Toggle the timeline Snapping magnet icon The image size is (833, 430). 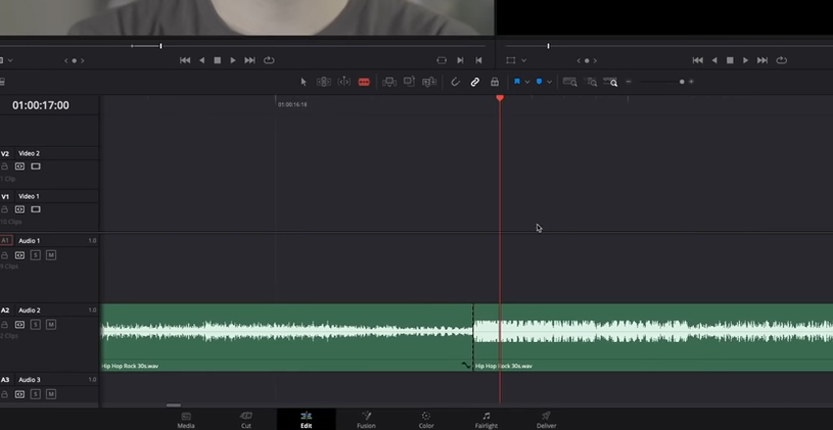coord(456,82)
